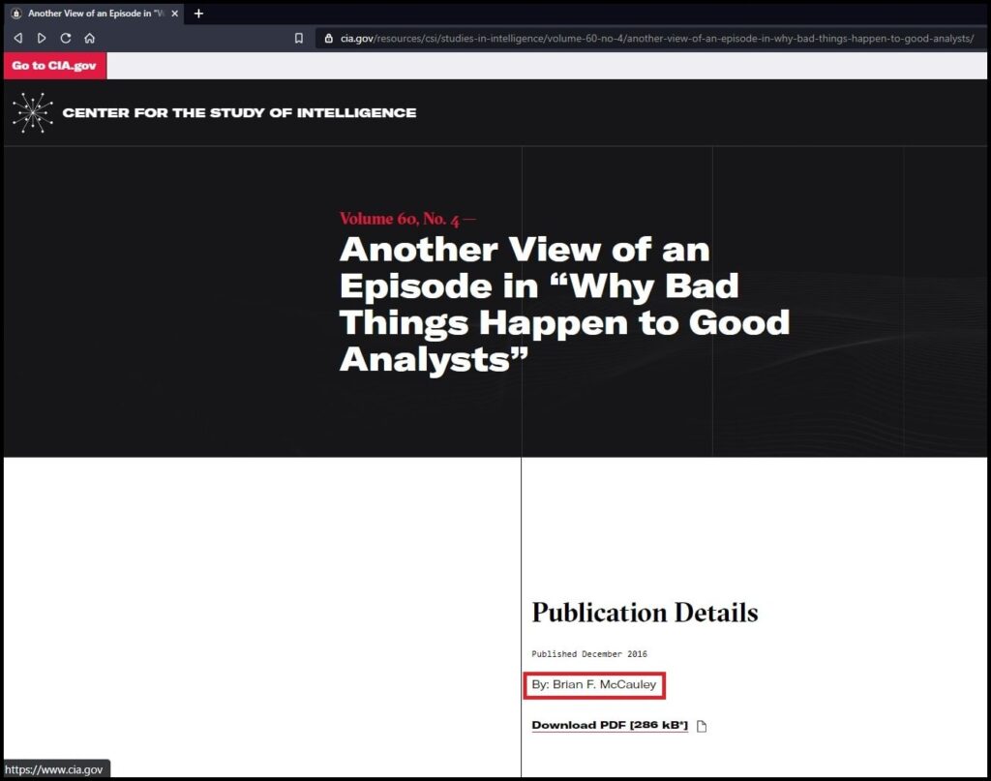The width and height of the screenshot is (991, 781).
Task: Select the 'Another View of an Episode' tab
Action: [95, 14]
